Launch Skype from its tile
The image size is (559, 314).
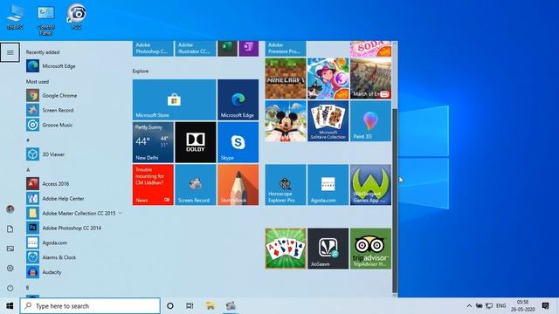pos(238,142)
